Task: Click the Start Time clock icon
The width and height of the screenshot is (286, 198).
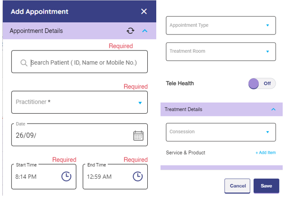Action: click(x=66, y=176)
